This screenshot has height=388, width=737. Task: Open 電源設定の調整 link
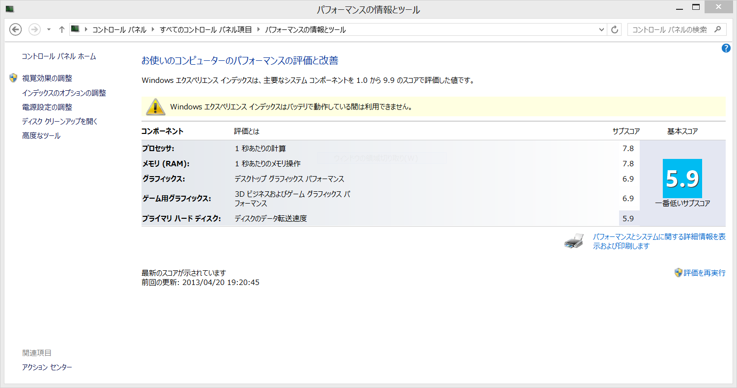pyautogui.click(x=47, y=107)
